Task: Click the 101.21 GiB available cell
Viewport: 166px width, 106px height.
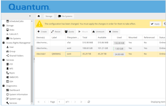Action: click(x=104, y=48)
